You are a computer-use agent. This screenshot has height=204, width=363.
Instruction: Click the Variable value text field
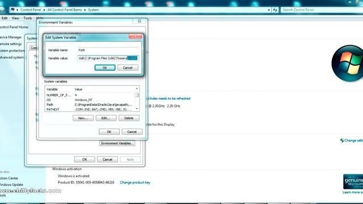click(108, 58)
